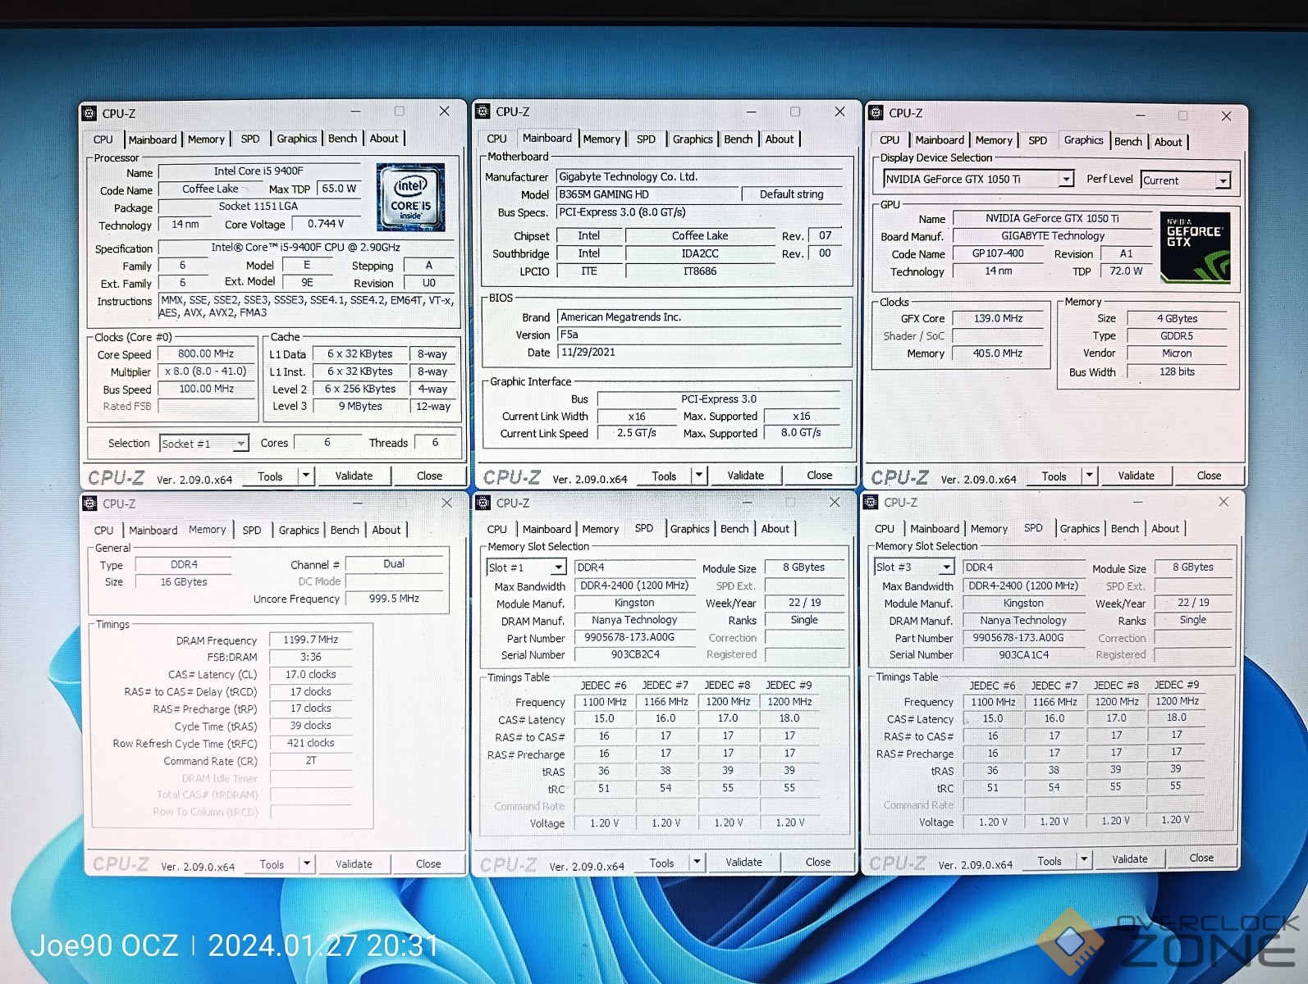
Task: Click the NVIDIA GeForce GTX logo
Action: pyautogui.click(x=1196, y=248)
